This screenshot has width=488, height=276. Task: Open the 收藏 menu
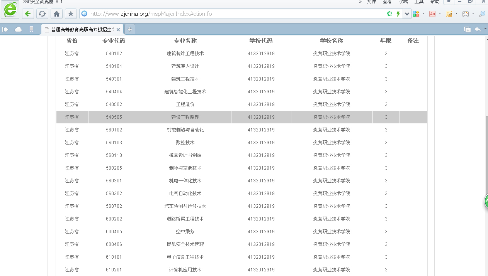pyautogui.click(x=403, y=2)
